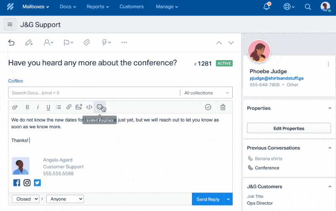Click the saved replies icon
This screenshot has height=211, width=336.
click(100, 107)
